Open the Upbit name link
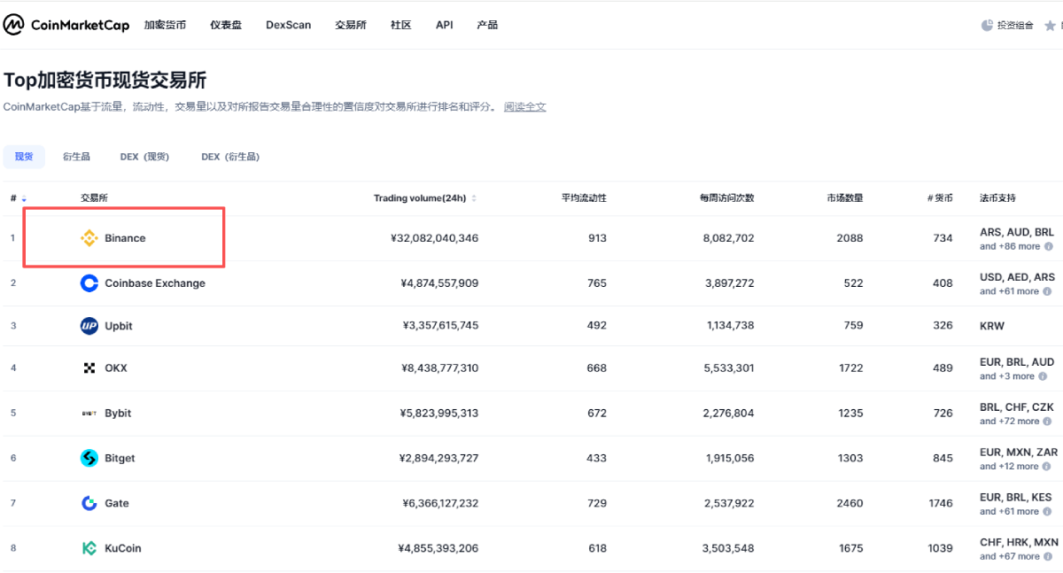Viewport: 1063px width, 573px height. pyautogui.click(x=119, y=326)
